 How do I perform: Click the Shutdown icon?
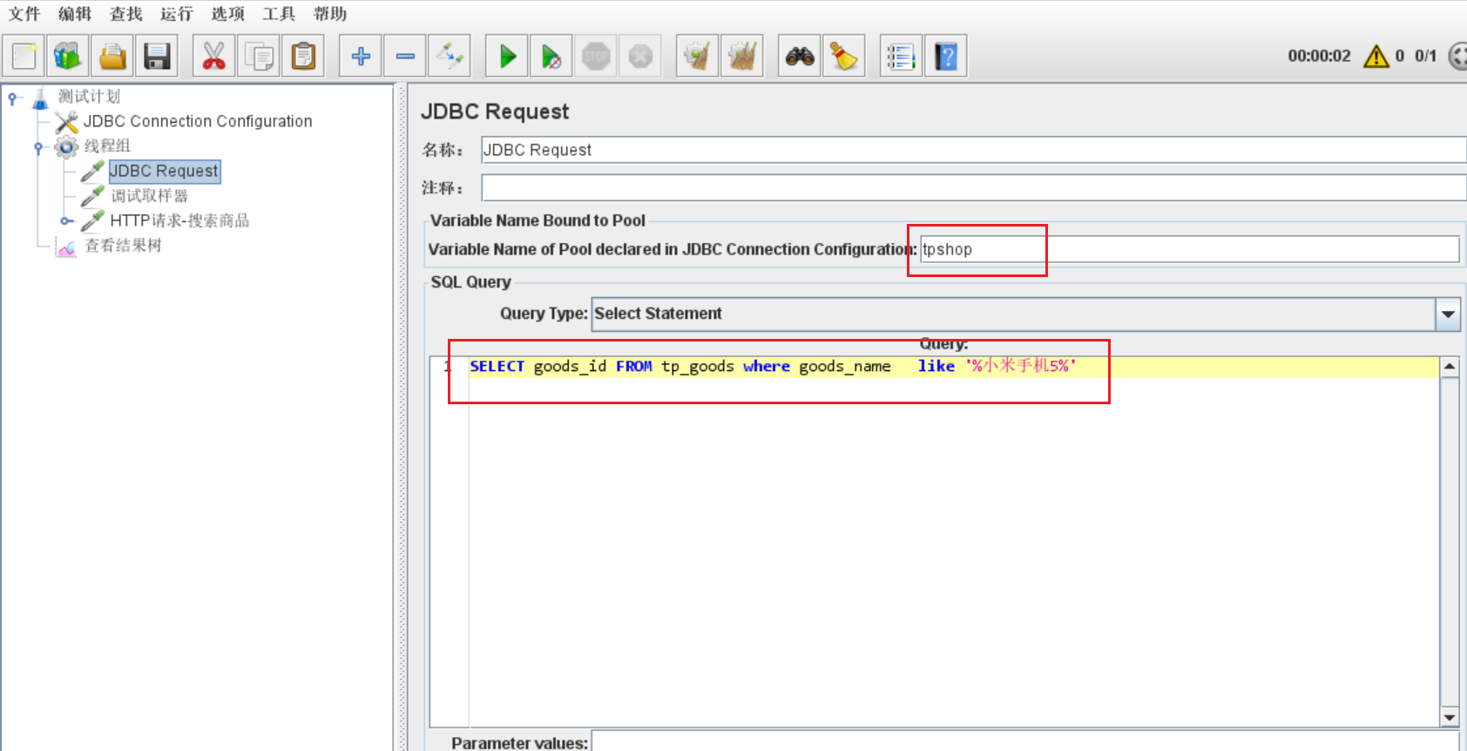pos(640,57)
